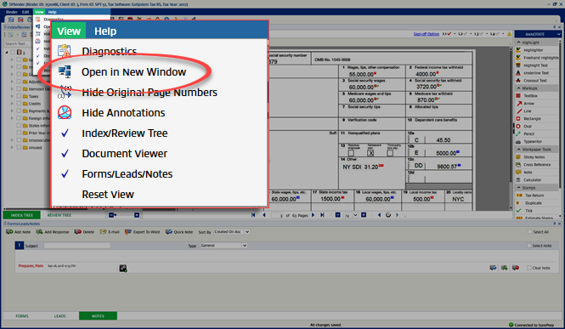Toggle the Select All checkbox

coord(529,232)
